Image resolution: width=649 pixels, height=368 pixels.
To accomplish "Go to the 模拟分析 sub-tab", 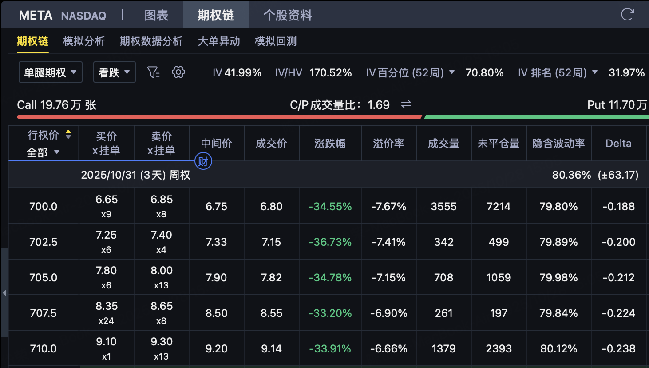I will point(84,41).
